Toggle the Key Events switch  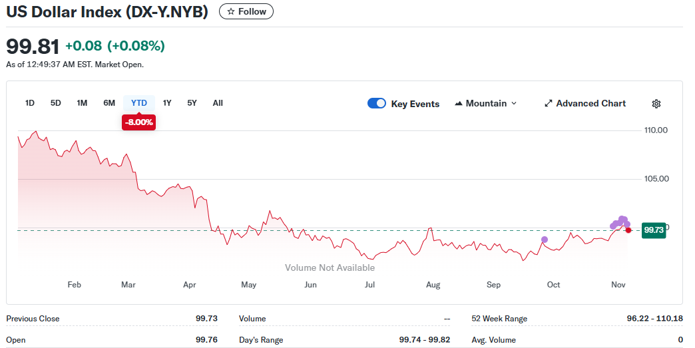(377, 103)
